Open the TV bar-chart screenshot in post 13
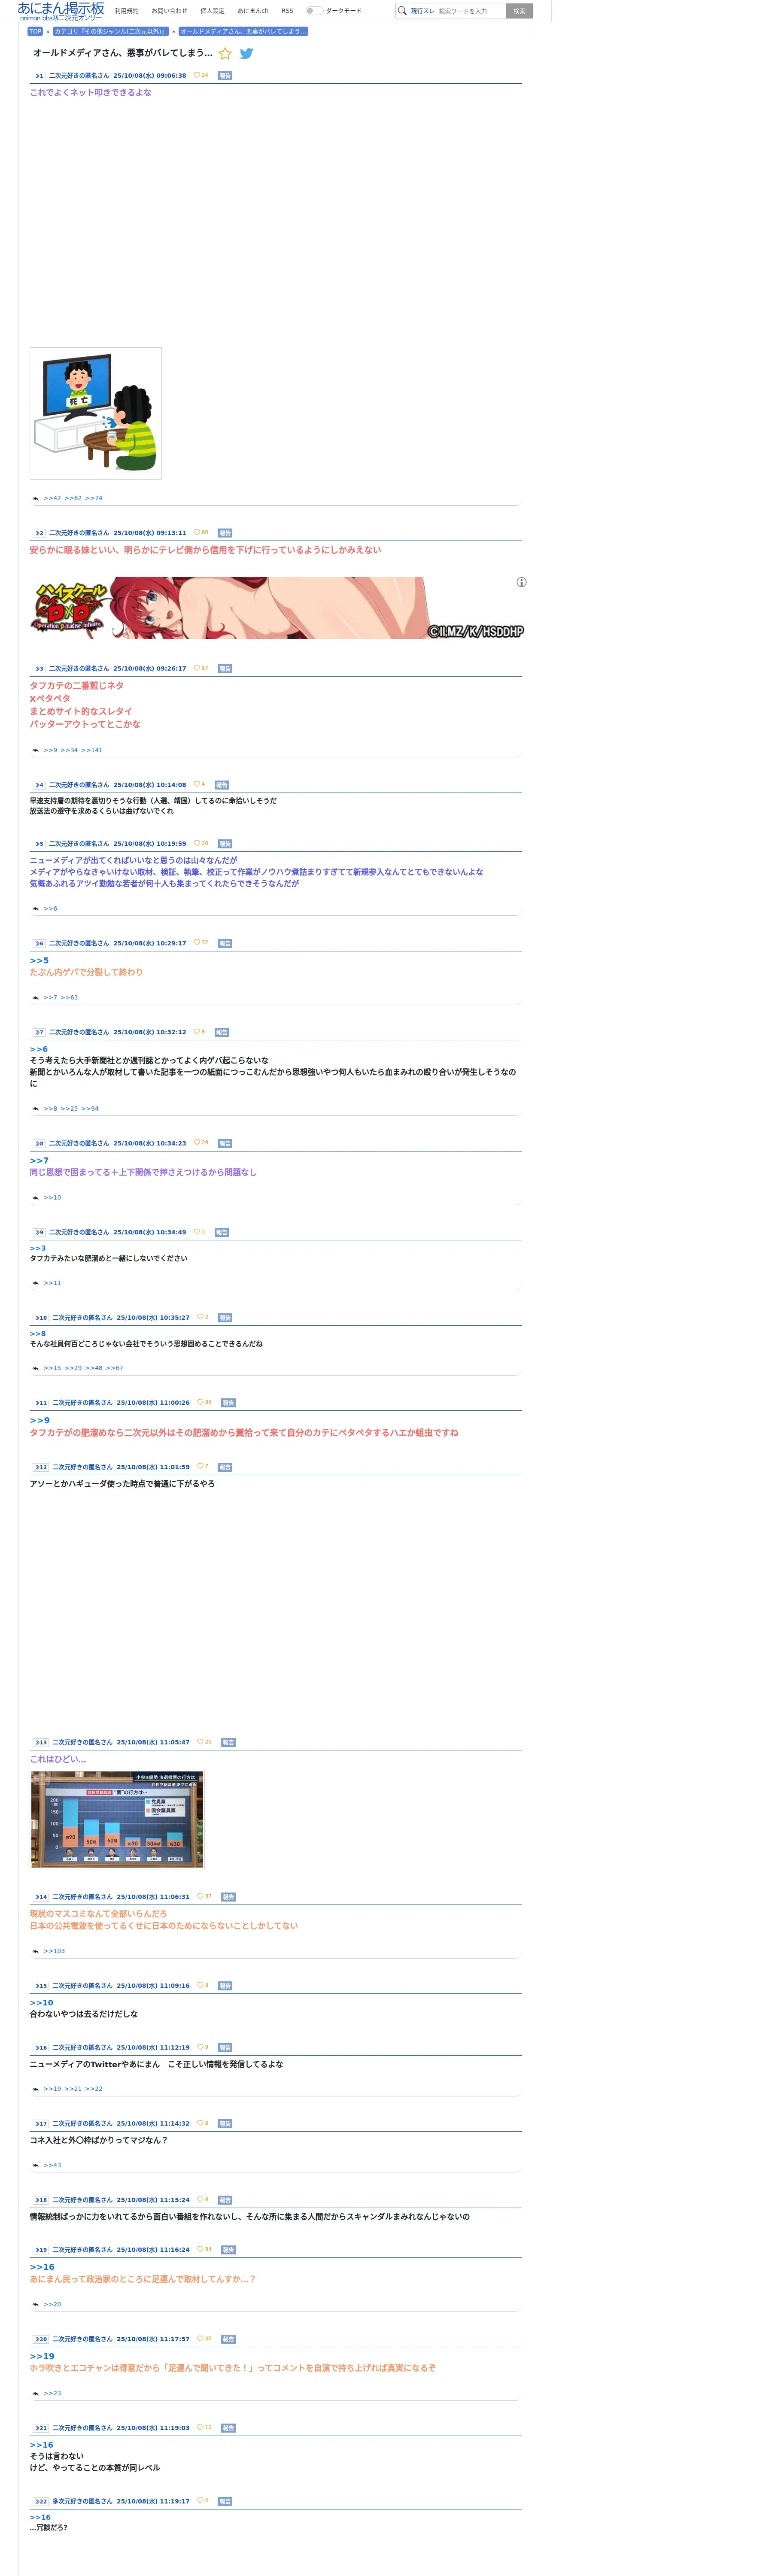Screen dimensions: 778x2576 tap(117, 1819)
